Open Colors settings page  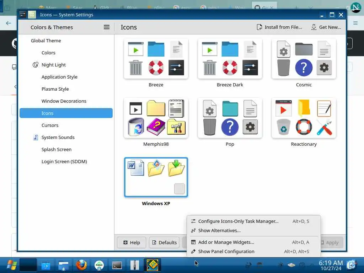(x=66, y=53)
